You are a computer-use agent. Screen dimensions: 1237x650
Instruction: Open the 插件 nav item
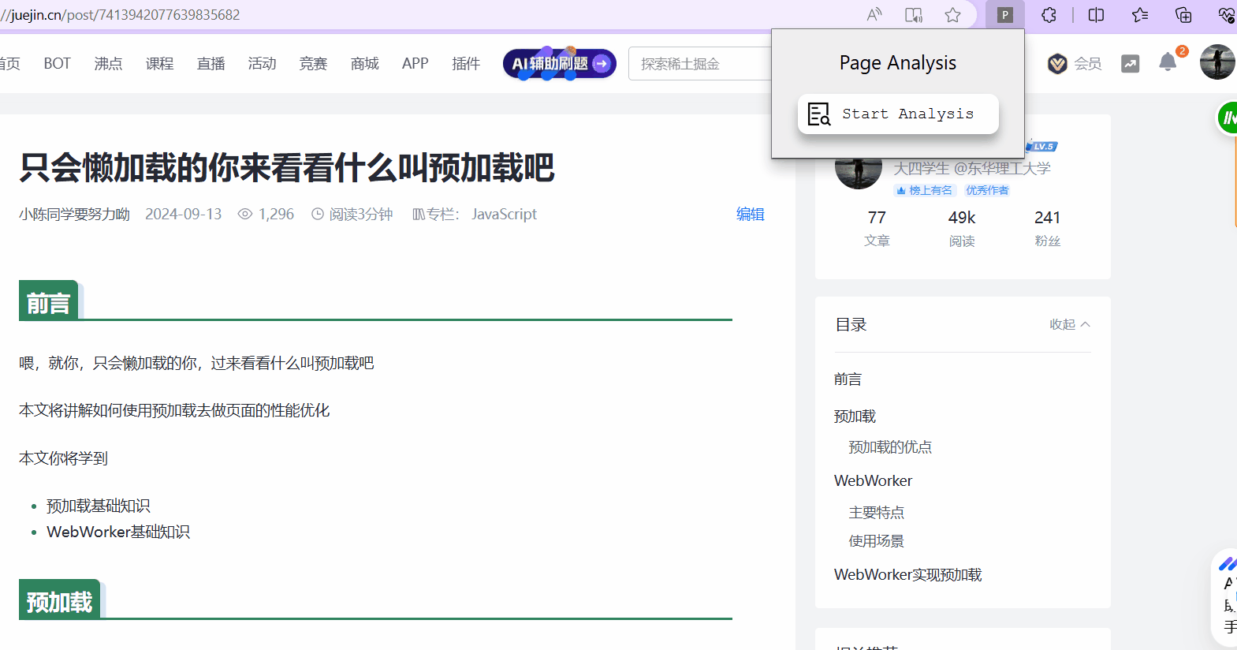coord(466,64)
